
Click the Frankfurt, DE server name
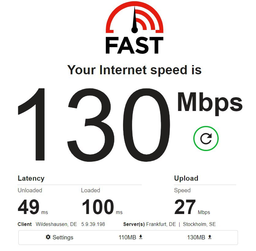click(161, 224)
